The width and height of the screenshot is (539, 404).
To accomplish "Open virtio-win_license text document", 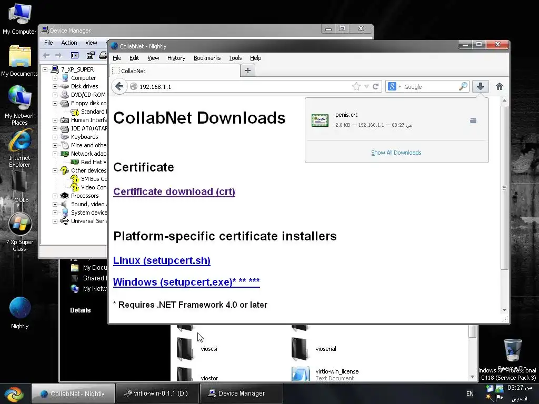I will [x=325, y=374].
